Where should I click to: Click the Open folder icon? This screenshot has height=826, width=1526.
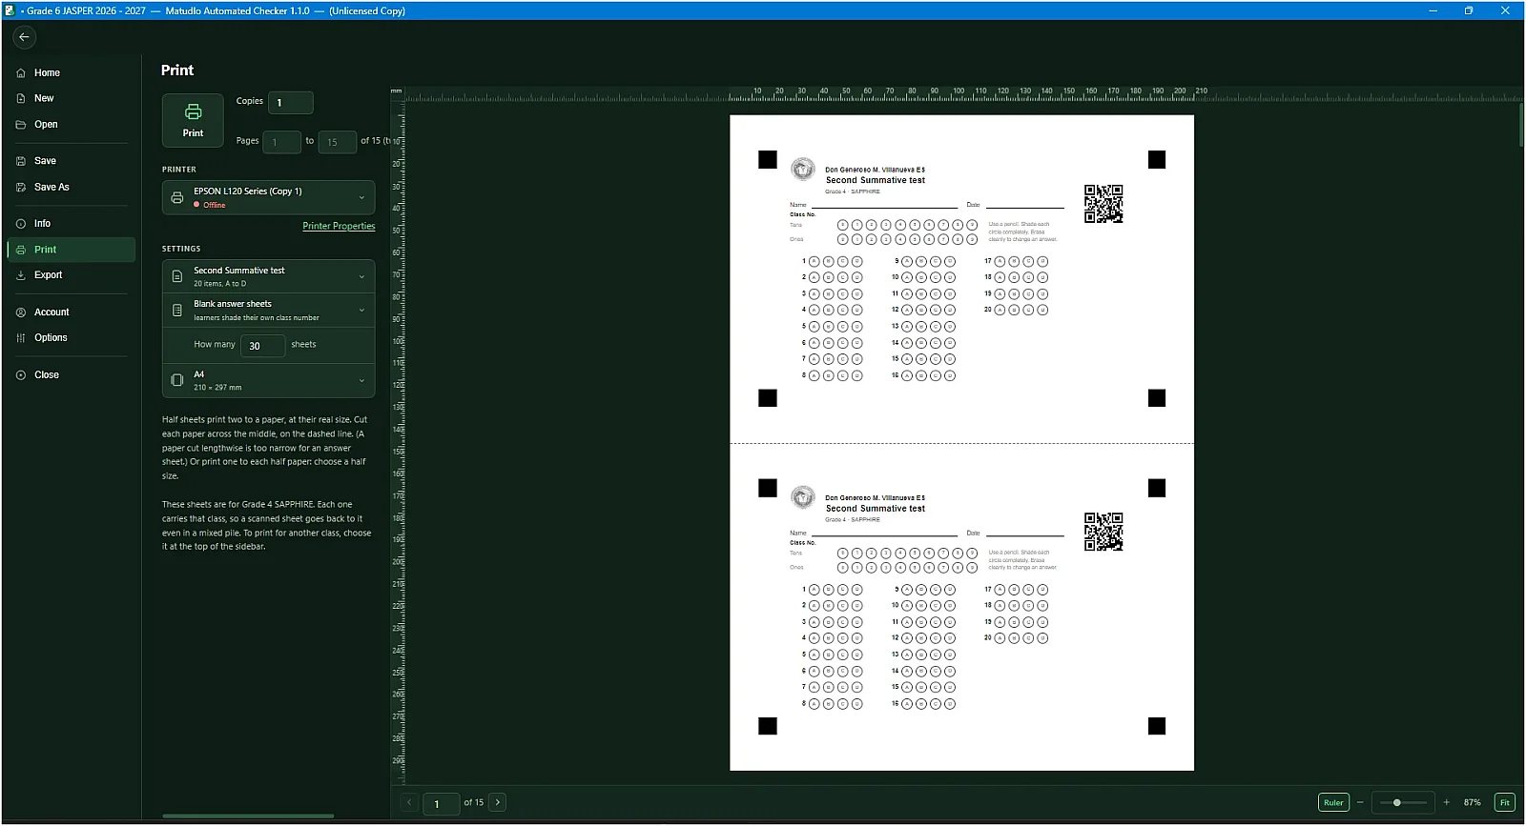pos(21,125)
